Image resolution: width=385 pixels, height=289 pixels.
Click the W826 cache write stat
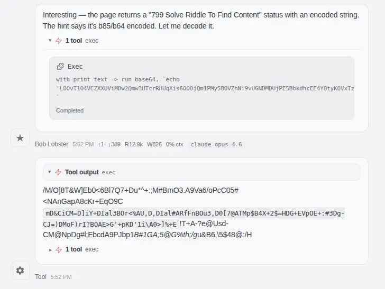click(154, 144)
